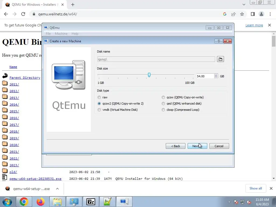Toggle Chrome side panel icon
The image size is (276, 207).
253,14
